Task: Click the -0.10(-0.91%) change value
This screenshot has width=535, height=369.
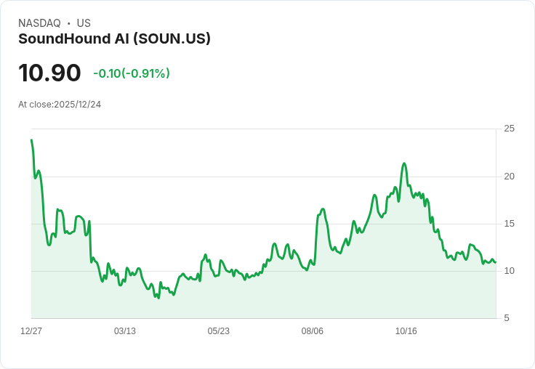Action: tap(132, 73)
